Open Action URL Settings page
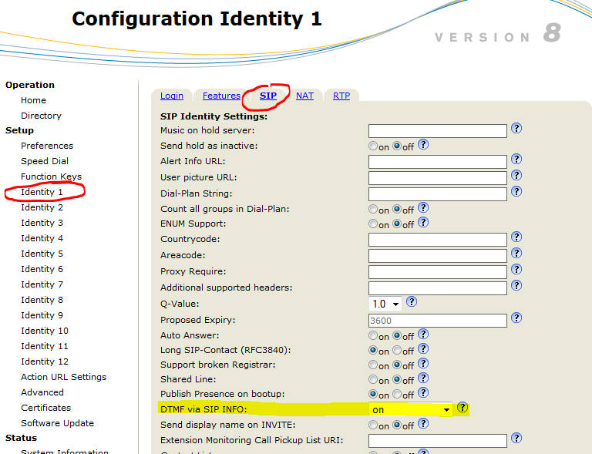 (x=63, y=377)
